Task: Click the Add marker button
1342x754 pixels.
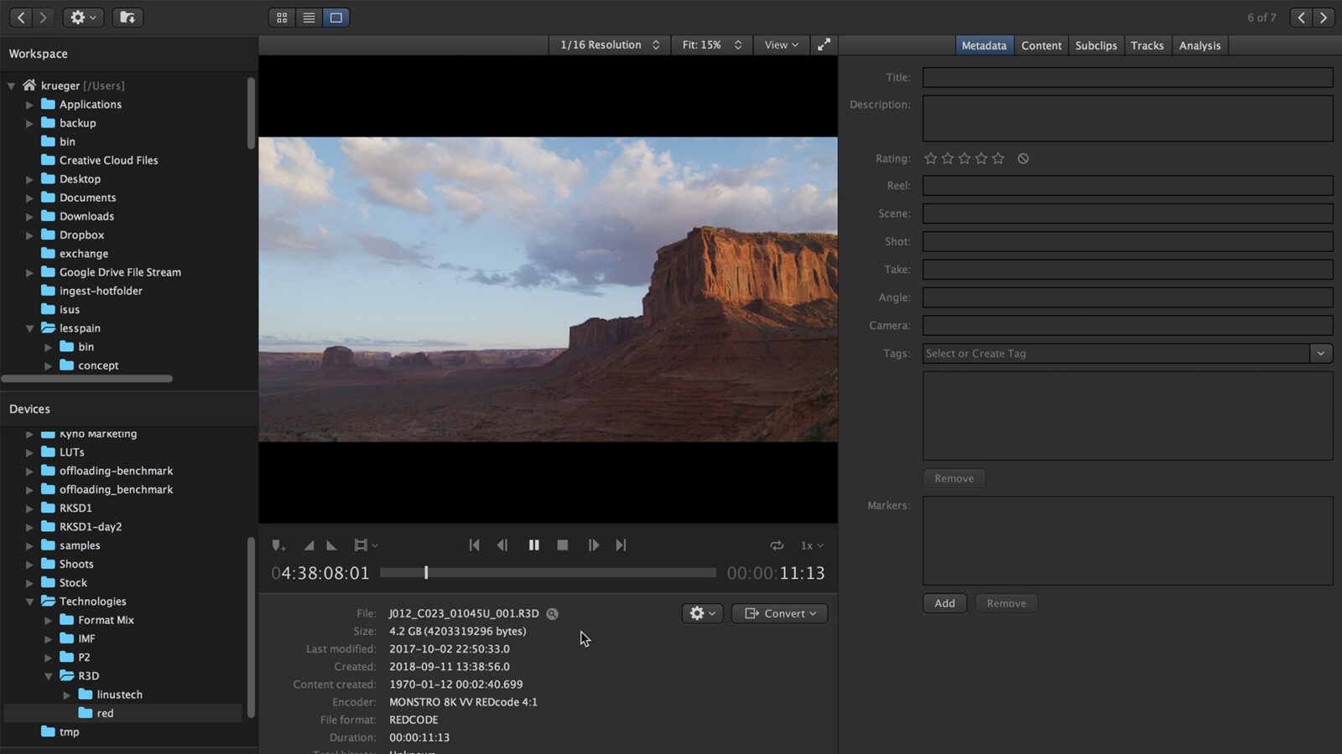Action: [x=944, y=603]
